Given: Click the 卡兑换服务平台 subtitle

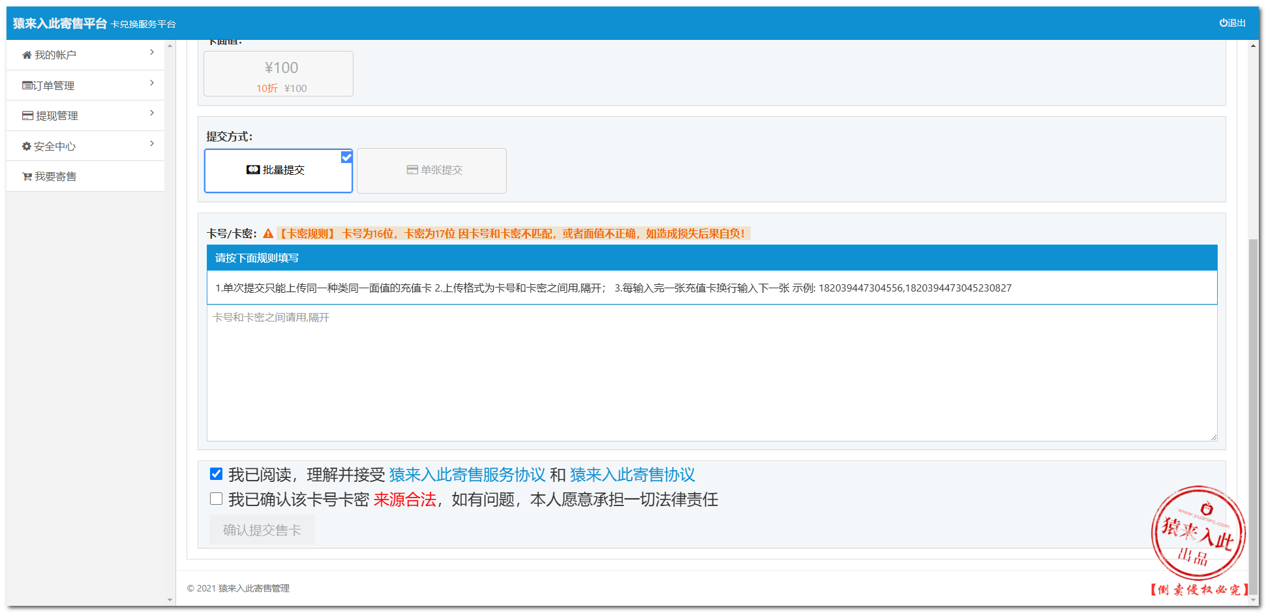Looking at the screenshot, I should pyautogui.click(x=143, y=24).
